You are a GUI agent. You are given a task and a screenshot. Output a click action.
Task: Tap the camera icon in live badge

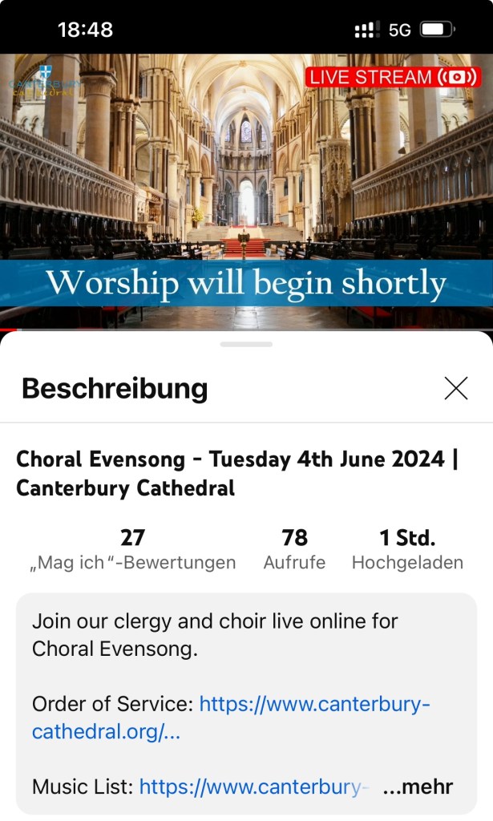(x=459, y=77)
